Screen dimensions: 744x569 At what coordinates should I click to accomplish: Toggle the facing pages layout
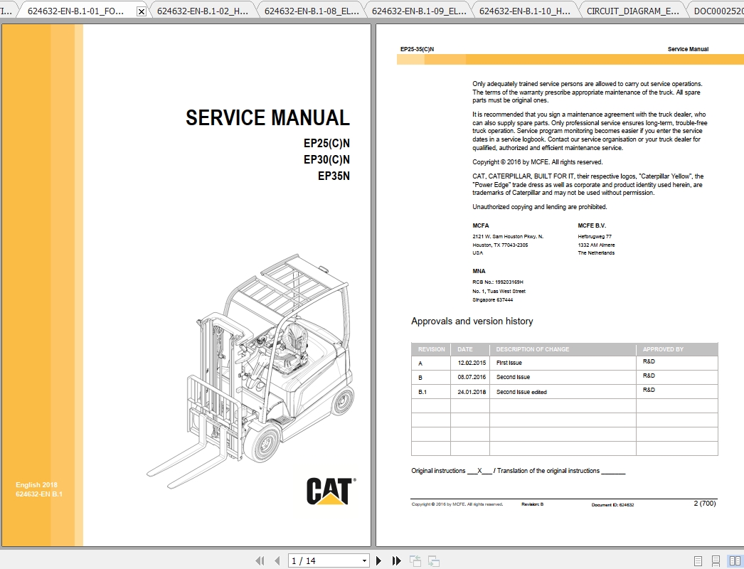[x=733, y=560]
